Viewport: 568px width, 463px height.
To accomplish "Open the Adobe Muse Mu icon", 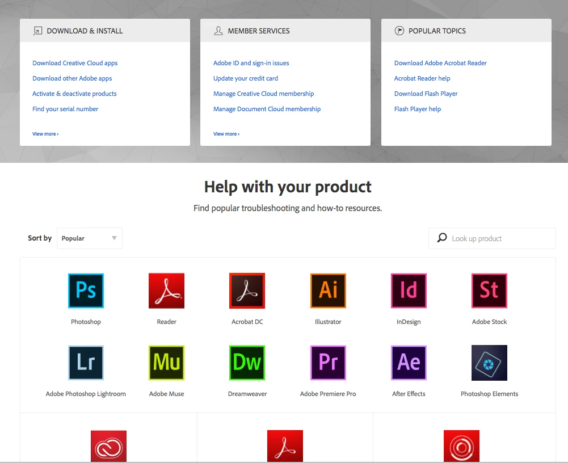I will pyautogui.click(x=167, y=363).
